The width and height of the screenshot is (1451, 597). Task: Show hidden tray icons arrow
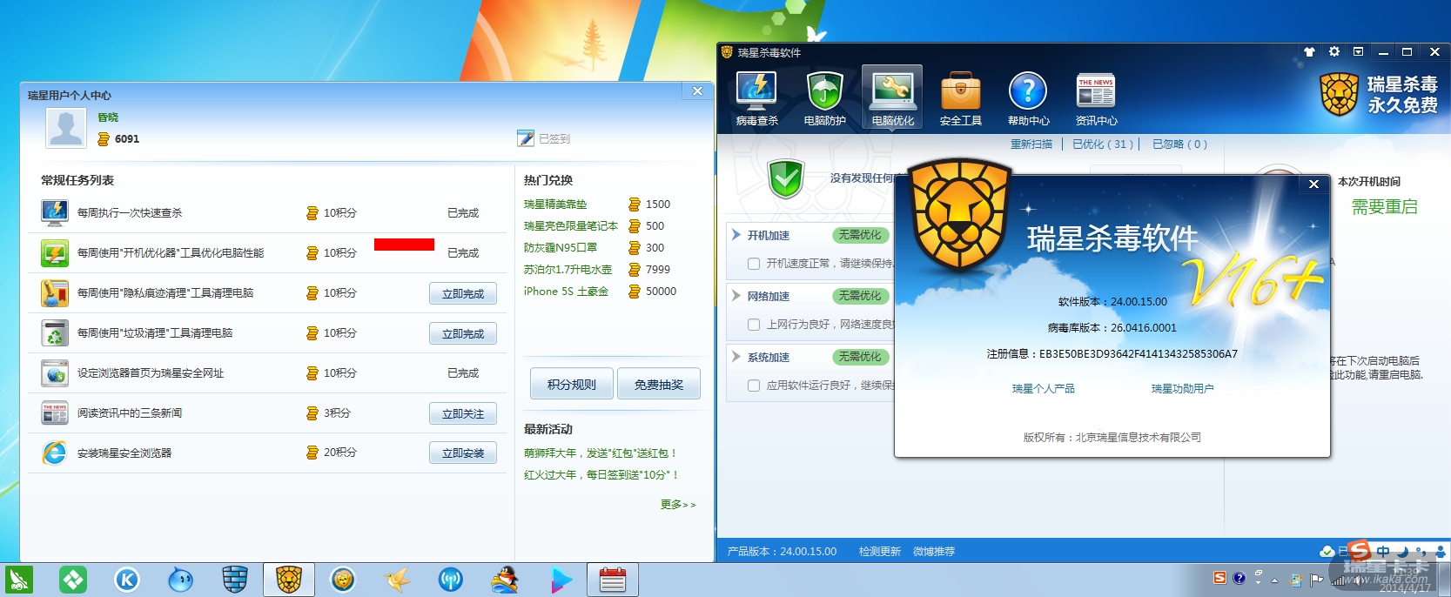(x=1274, y=580)
